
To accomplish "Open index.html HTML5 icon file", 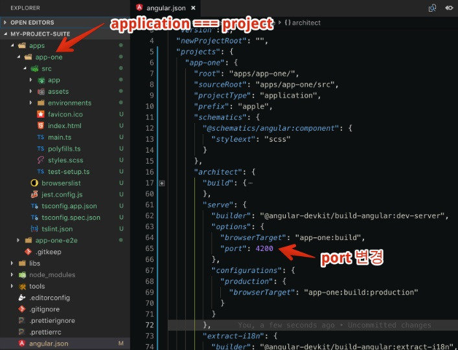I will (41, 126).
